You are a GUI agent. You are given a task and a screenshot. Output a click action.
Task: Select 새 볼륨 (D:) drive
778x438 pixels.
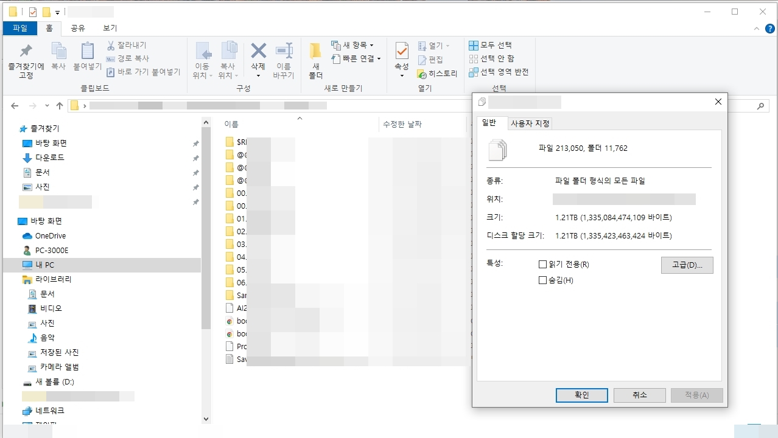coord(54,382)
